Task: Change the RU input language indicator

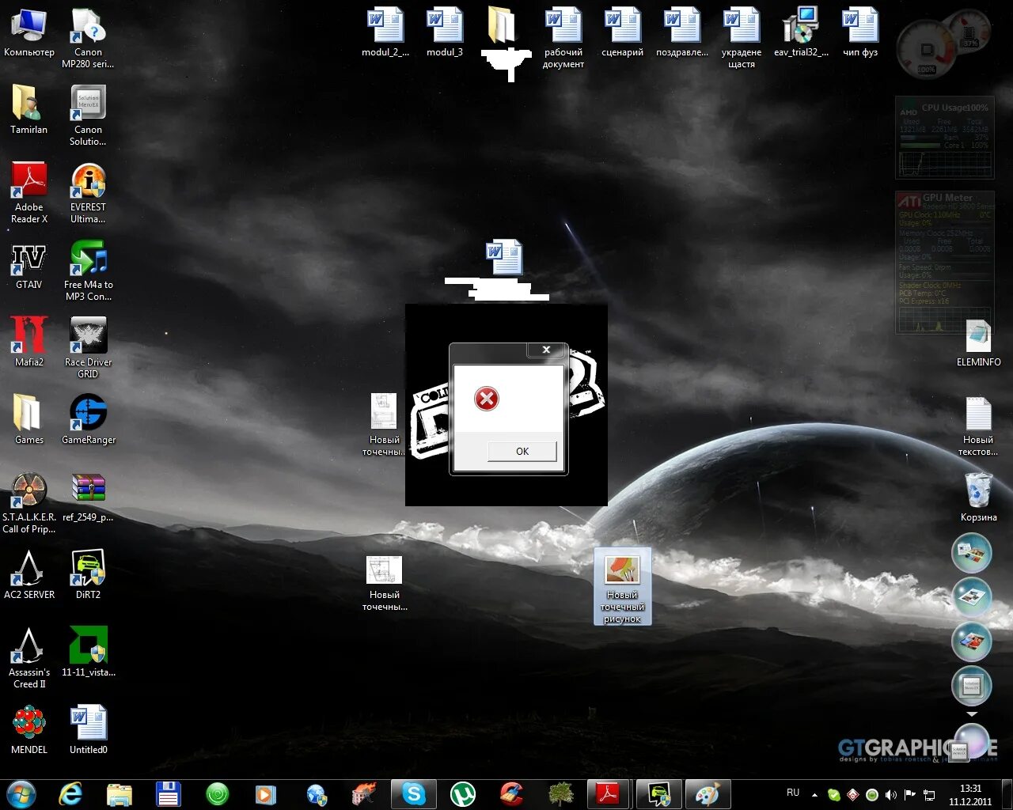Action: coord(793,793)
